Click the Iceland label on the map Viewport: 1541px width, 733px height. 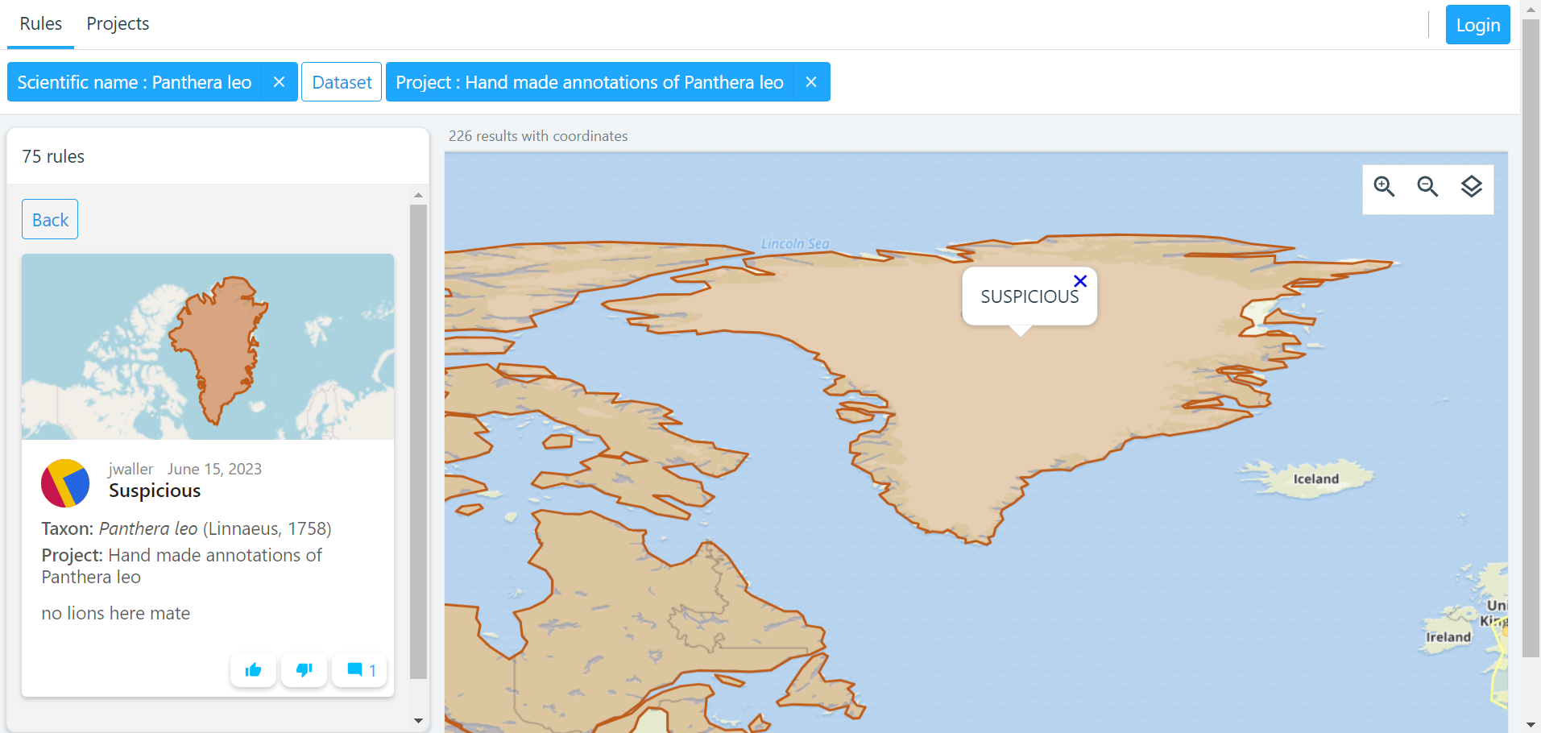[1315, 479]
